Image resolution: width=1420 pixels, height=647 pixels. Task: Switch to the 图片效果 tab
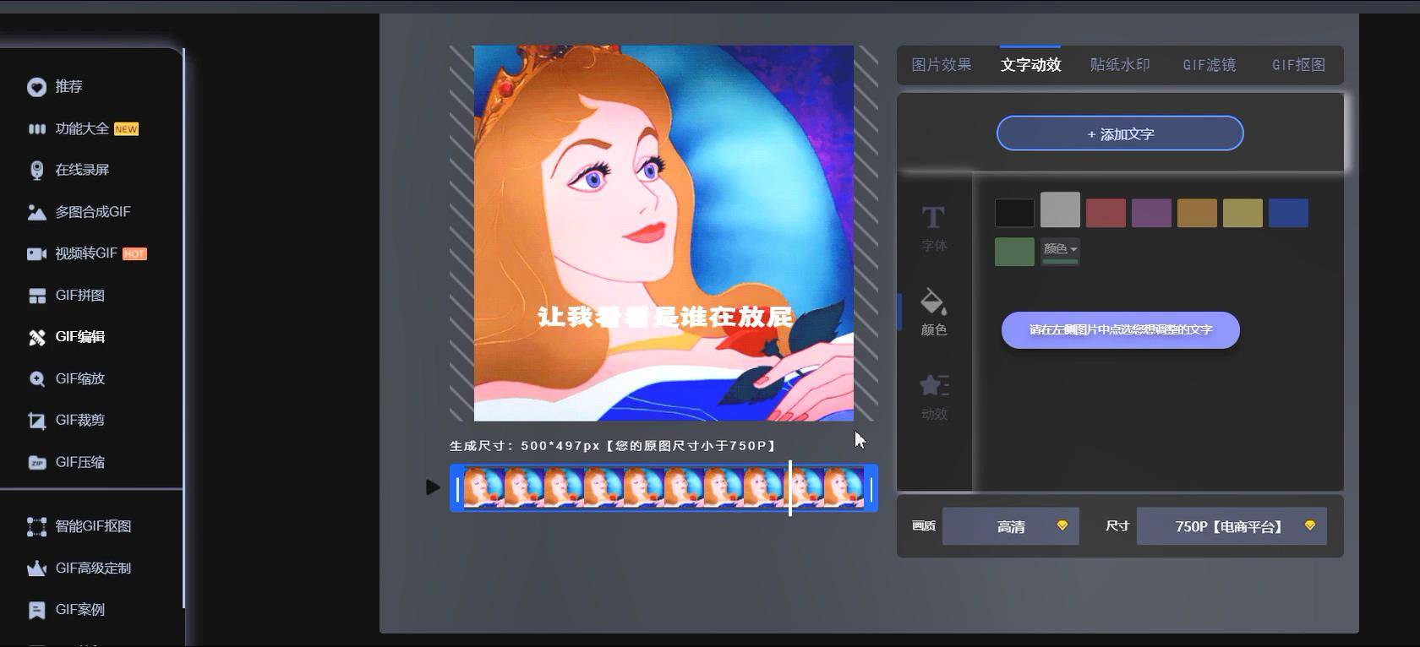(x=942, y=65)
